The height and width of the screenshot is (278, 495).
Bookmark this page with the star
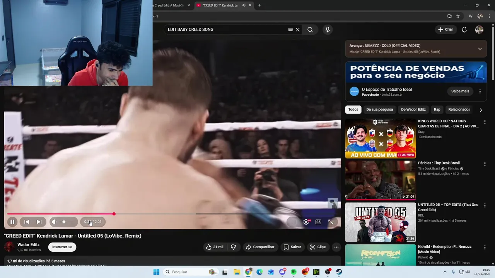[458, 16]
